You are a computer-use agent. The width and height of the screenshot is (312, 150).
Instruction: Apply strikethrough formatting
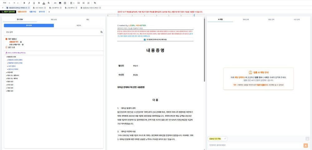tap(38, 3)
